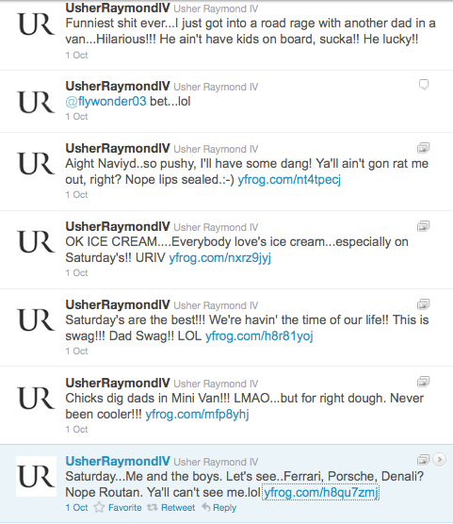Click the media icon on the ICE CREAM tweet

point(423,226)
